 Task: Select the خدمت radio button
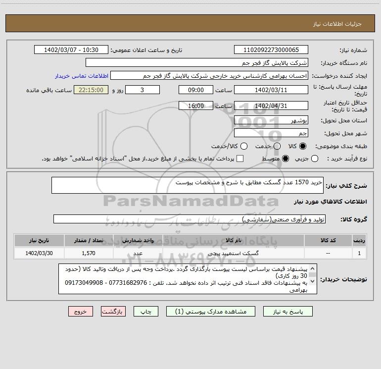point(277,146)
